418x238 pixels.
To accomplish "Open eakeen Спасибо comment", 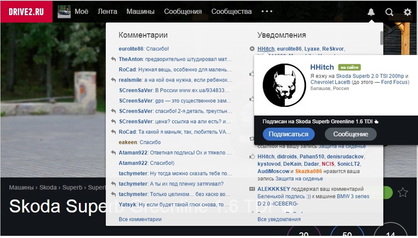I will (140, 142).
